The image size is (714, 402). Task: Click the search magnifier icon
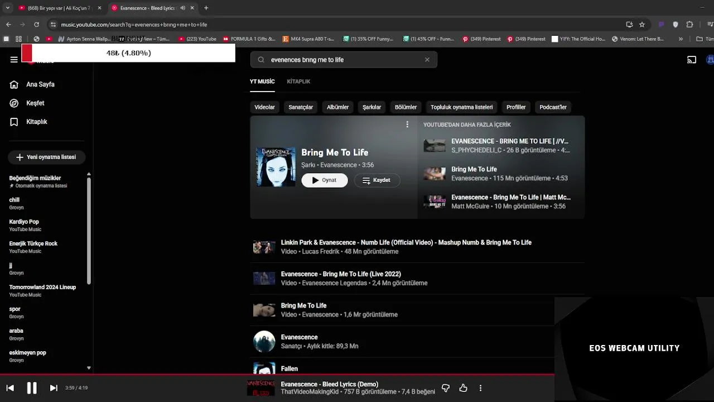(261, 60)
